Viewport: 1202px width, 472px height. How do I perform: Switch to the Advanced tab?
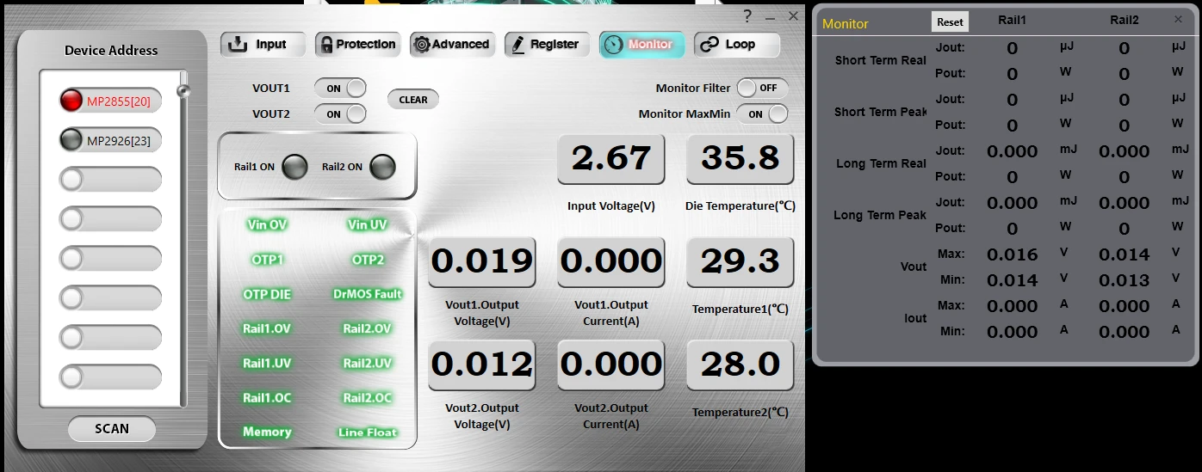point(452,45)
